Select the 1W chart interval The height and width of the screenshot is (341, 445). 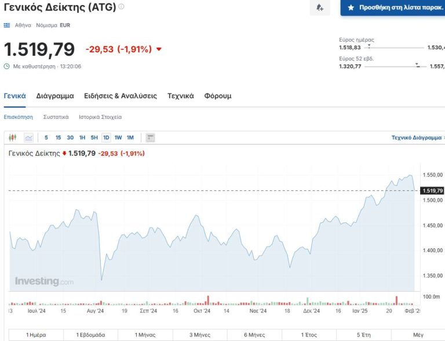point(118,137)
